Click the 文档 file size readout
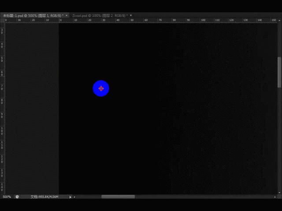This screenshot has height=211, width=282. (x=44, y=197)
